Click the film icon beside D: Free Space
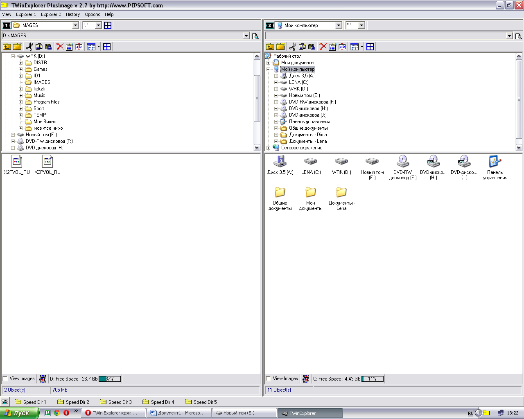Image resolution: width=524 pixels, height=419 pixels. pyautogui.click(x=43, y=379)
